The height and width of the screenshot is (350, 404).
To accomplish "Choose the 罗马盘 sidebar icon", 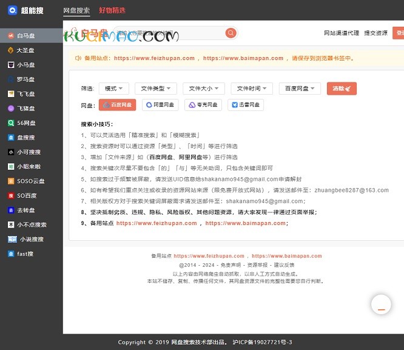I will (11, 79).
